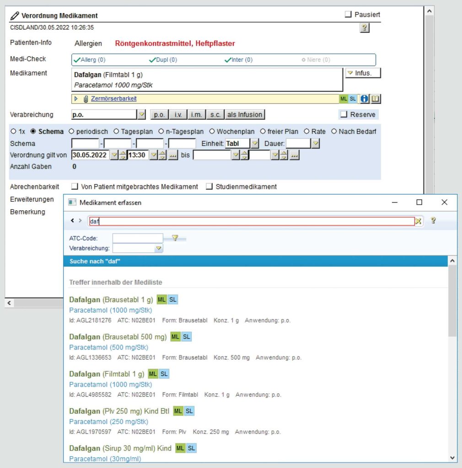This screenshot has height=468, width=462.
Task: Expand the Verabreichung filter dropdown in dialog
Action: 159,248
